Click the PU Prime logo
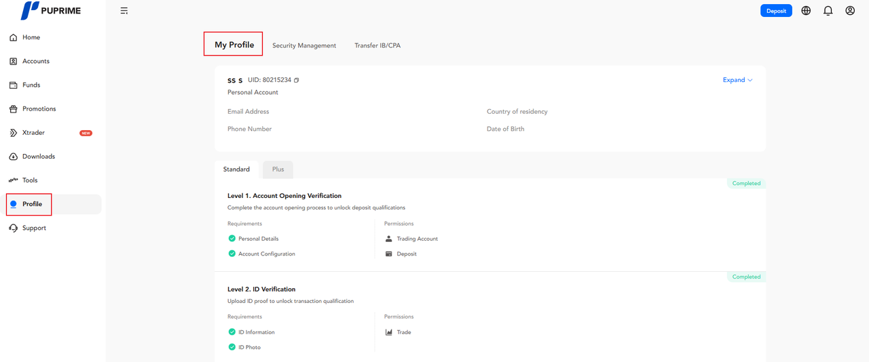 click(52, 11)
